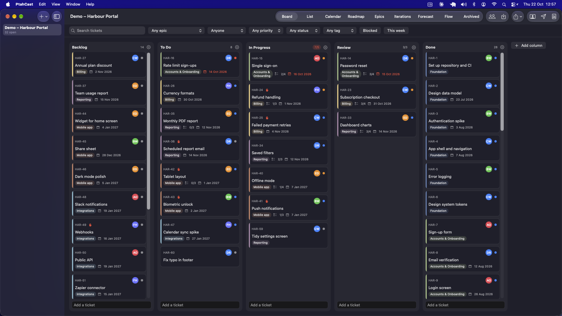Click CW avatar on Annual plan discount
Image resolution: width=562 pixels, height=316 pixels.
point(135,58)
